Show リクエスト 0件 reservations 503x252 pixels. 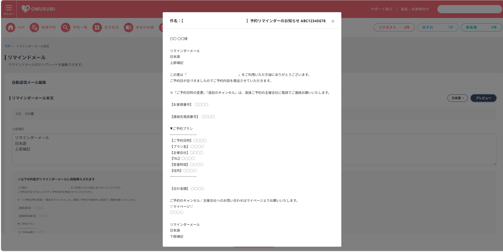click(394, 28)
